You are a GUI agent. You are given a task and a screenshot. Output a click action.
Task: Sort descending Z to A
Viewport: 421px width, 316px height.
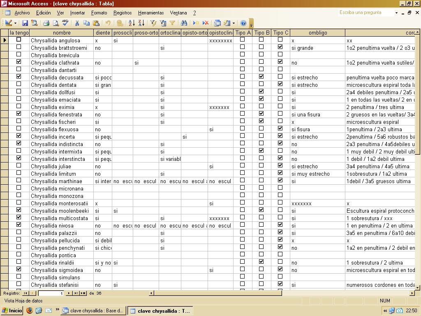(x=141, y=23)
